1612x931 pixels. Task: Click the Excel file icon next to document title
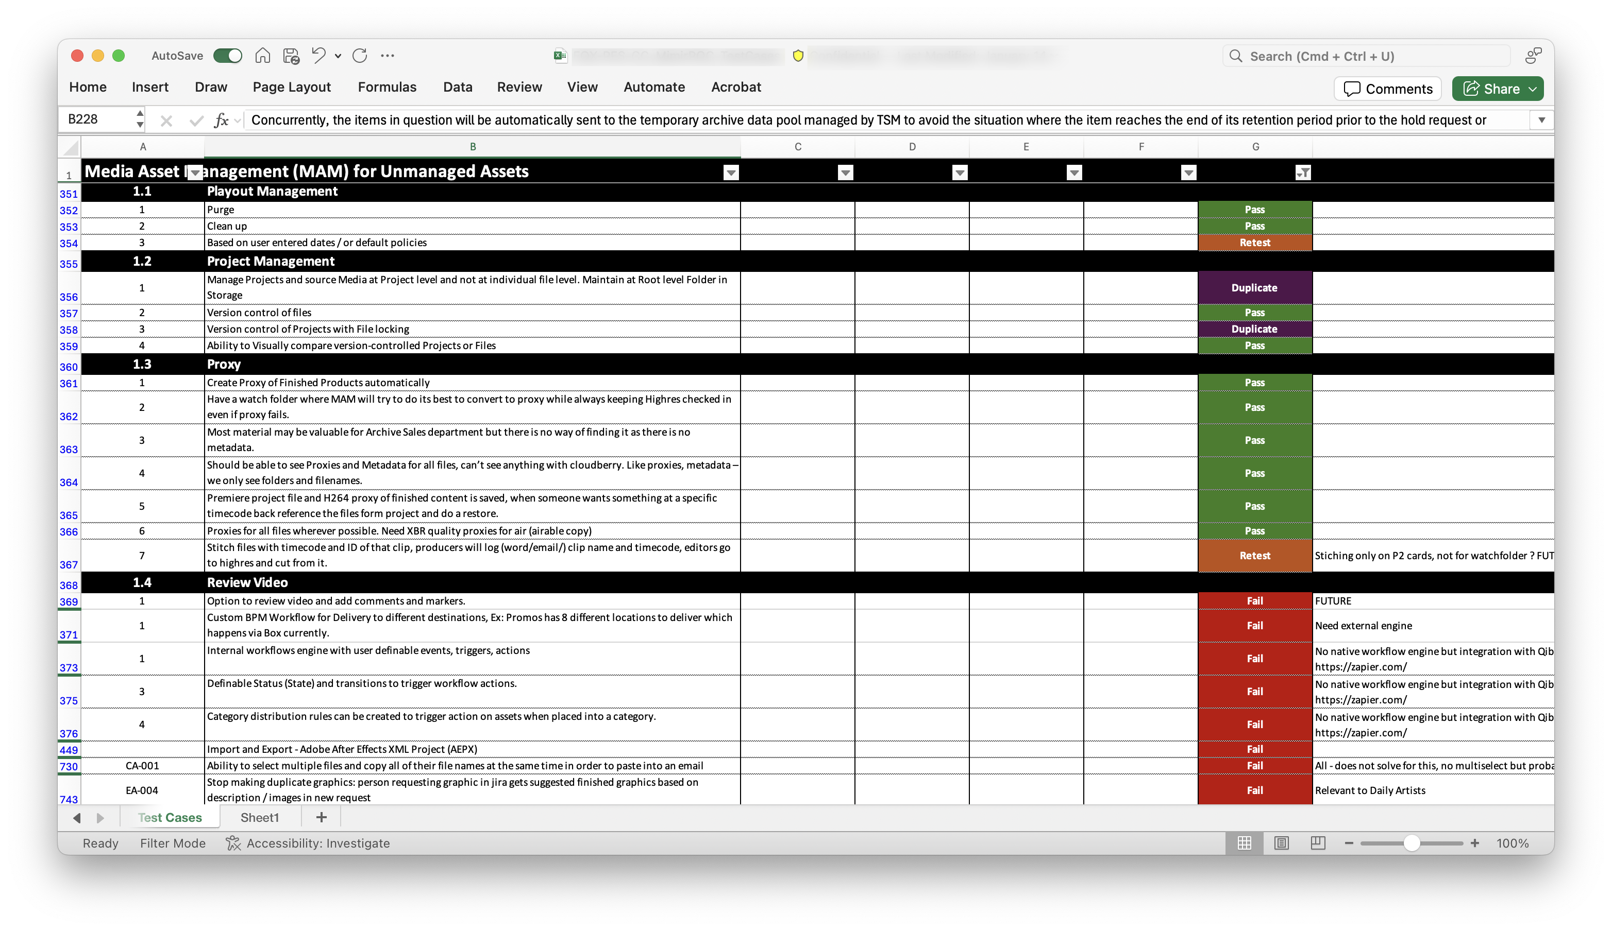point(560,56)
